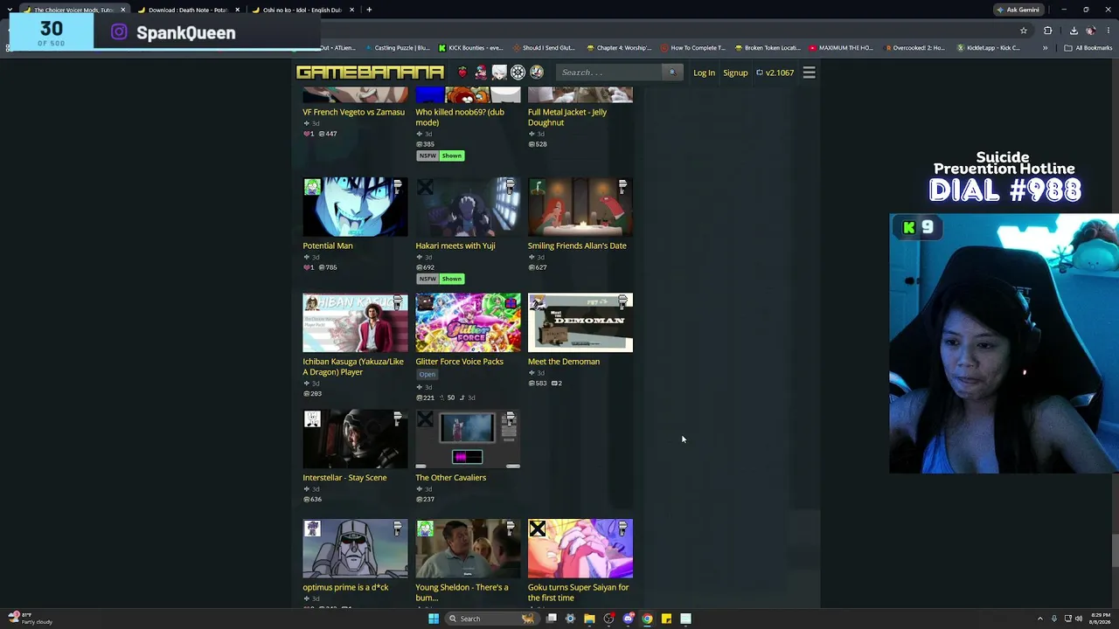Open Glitter Force Voice Packs title link
The image size is (1119, 629).
[459, 362]
